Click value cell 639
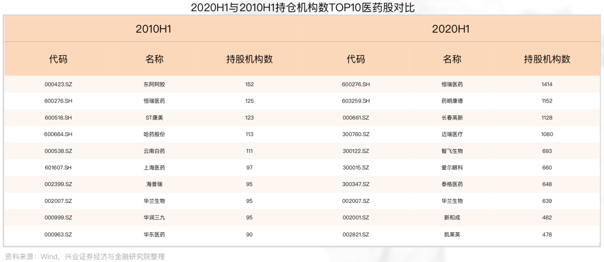 546,201
